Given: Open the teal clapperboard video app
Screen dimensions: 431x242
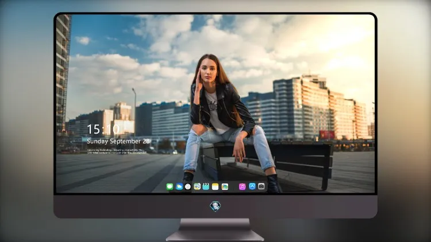Looking at the screenshot, I should click(x=206, y=186).
